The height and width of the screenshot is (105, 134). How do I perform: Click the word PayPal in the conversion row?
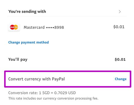[x=58, y=79]
